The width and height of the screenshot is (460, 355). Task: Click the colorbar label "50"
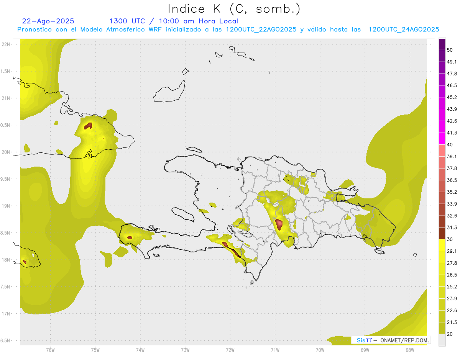[450, 50]
